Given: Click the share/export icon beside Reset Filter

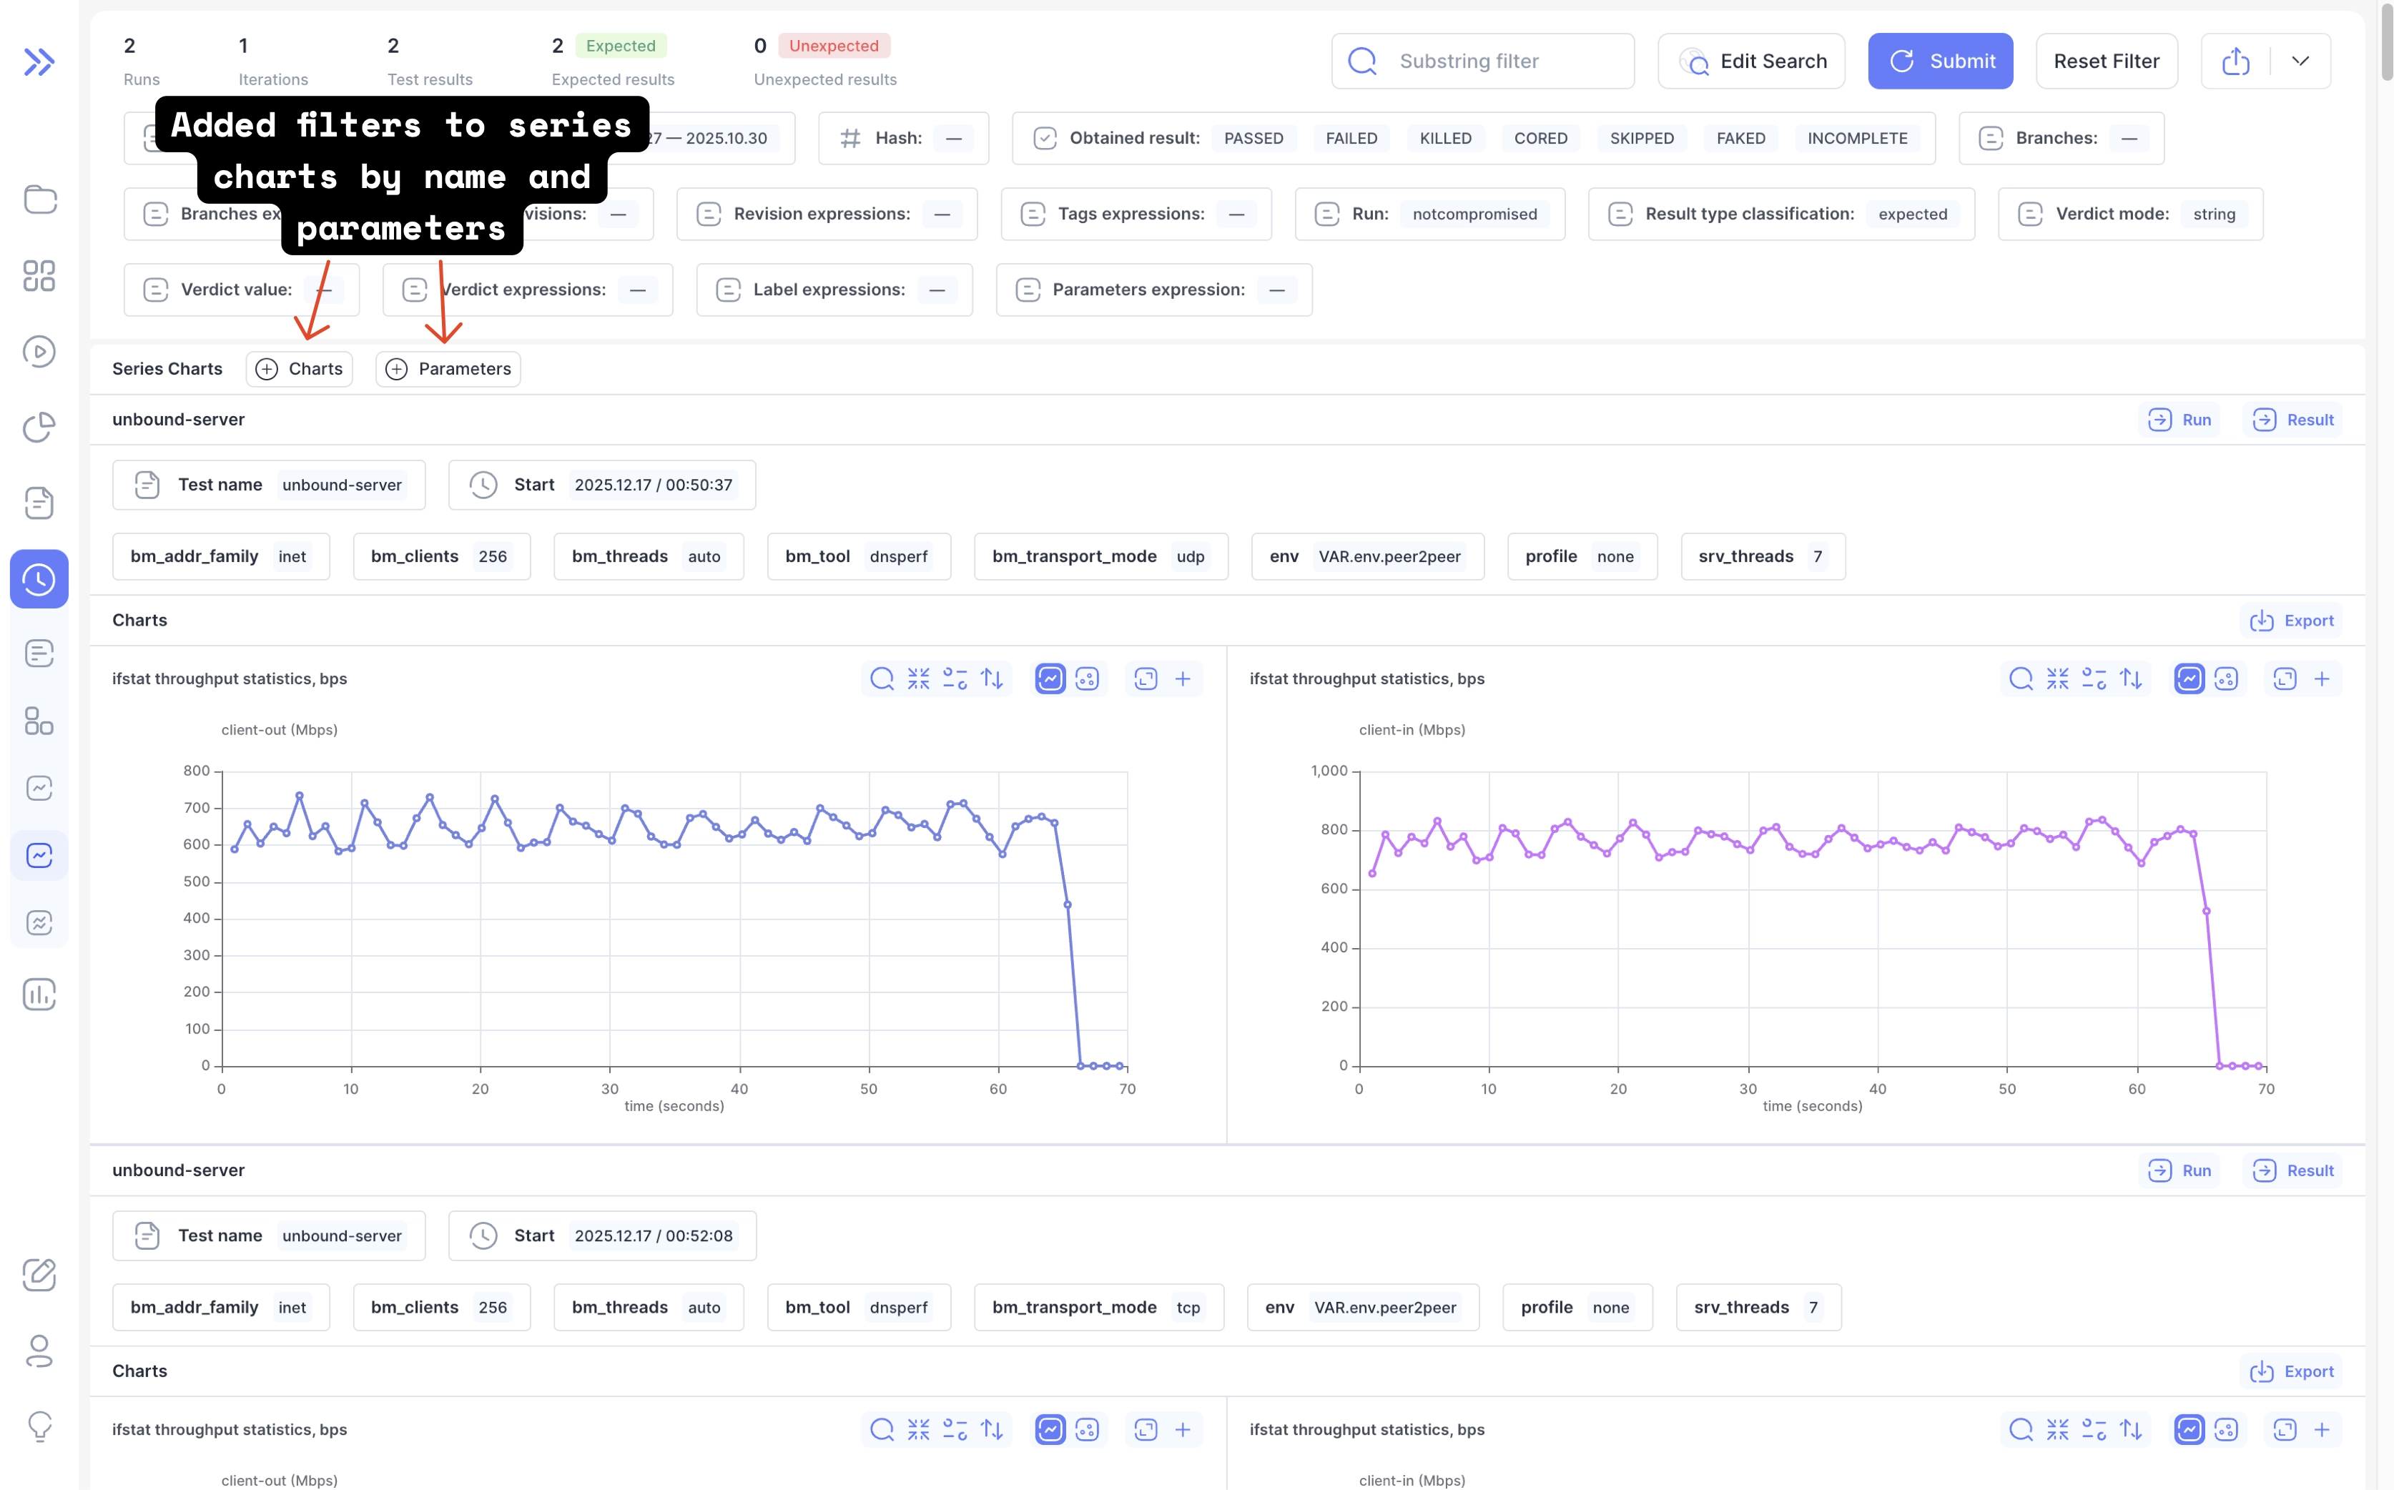Looking at the screenshot, I should tap(2235, 60).
